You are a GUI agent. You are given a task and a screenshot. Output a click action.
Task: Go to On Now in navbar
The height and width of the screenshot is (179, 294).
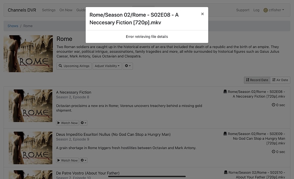point(66,10)
